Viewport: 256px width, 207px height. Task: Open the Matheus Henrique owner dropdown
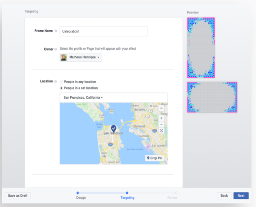tap(81, 57)
